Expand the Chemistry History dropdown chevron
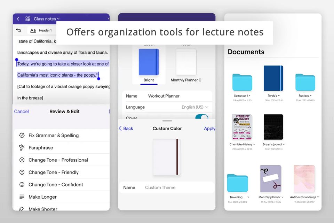This screenshot has width=334, height=223. tap(254, 144)
